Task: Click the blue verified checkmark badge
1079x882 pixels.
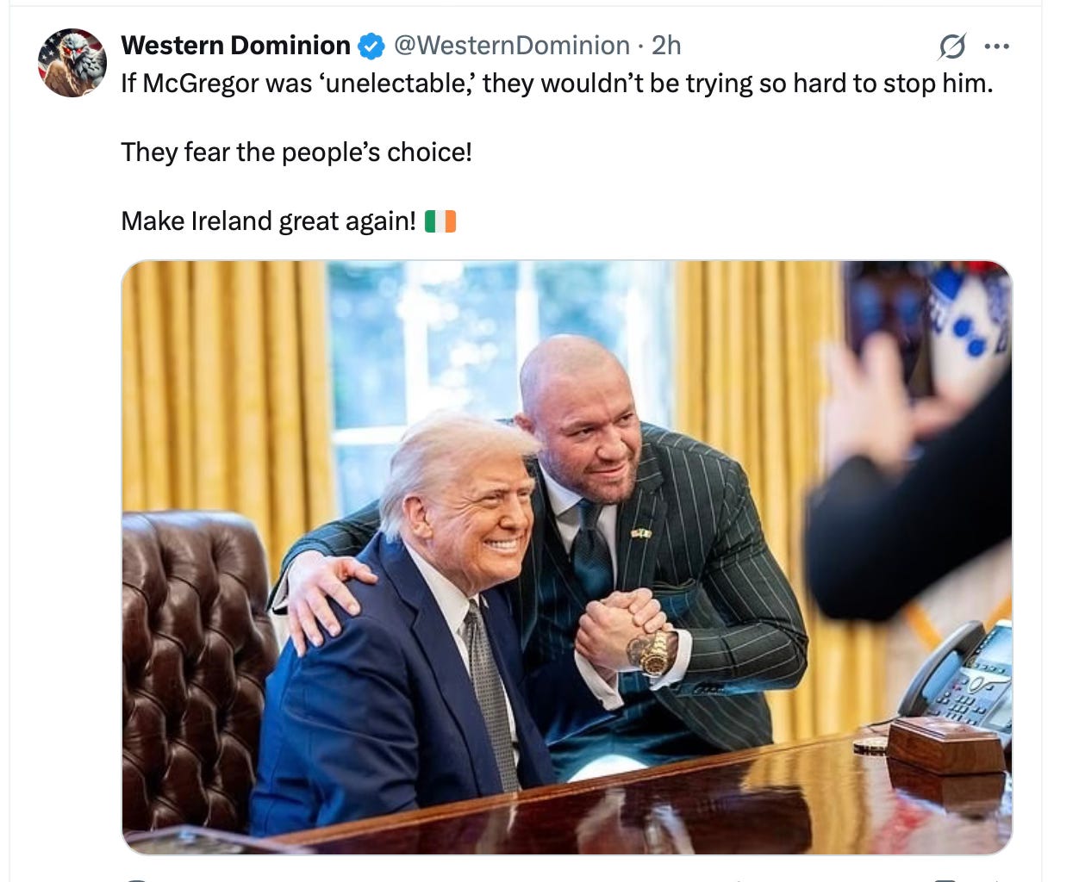Action: [x=371, y=46]
